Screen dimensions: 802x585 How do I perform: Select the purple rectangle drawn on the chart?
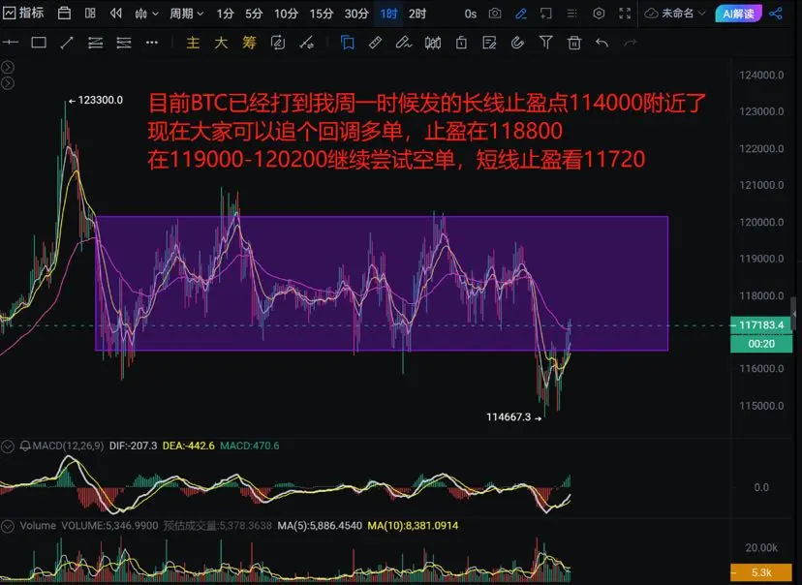[381, 283]
